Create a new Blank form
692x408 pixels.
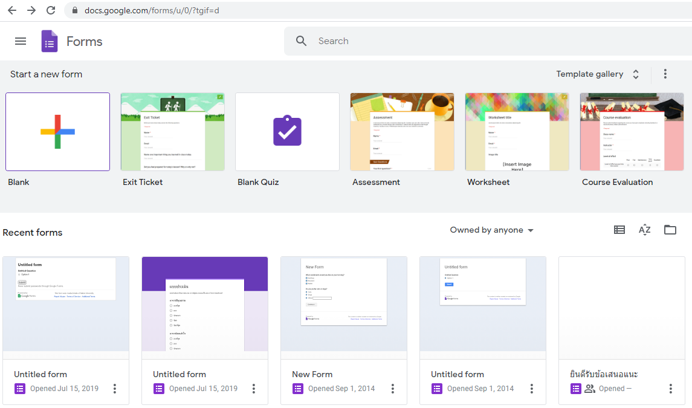pyautogui.click(x=58, y=132)
